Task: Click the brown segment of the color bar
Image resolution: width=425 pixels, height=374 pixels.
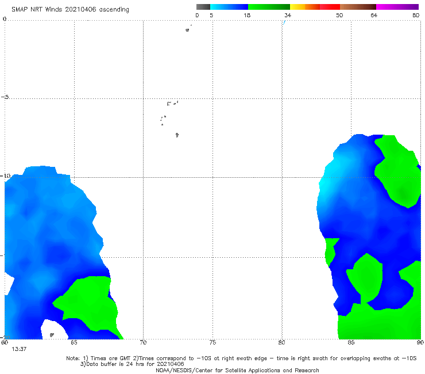Action: pyautogui.click(x=358, y=7)
